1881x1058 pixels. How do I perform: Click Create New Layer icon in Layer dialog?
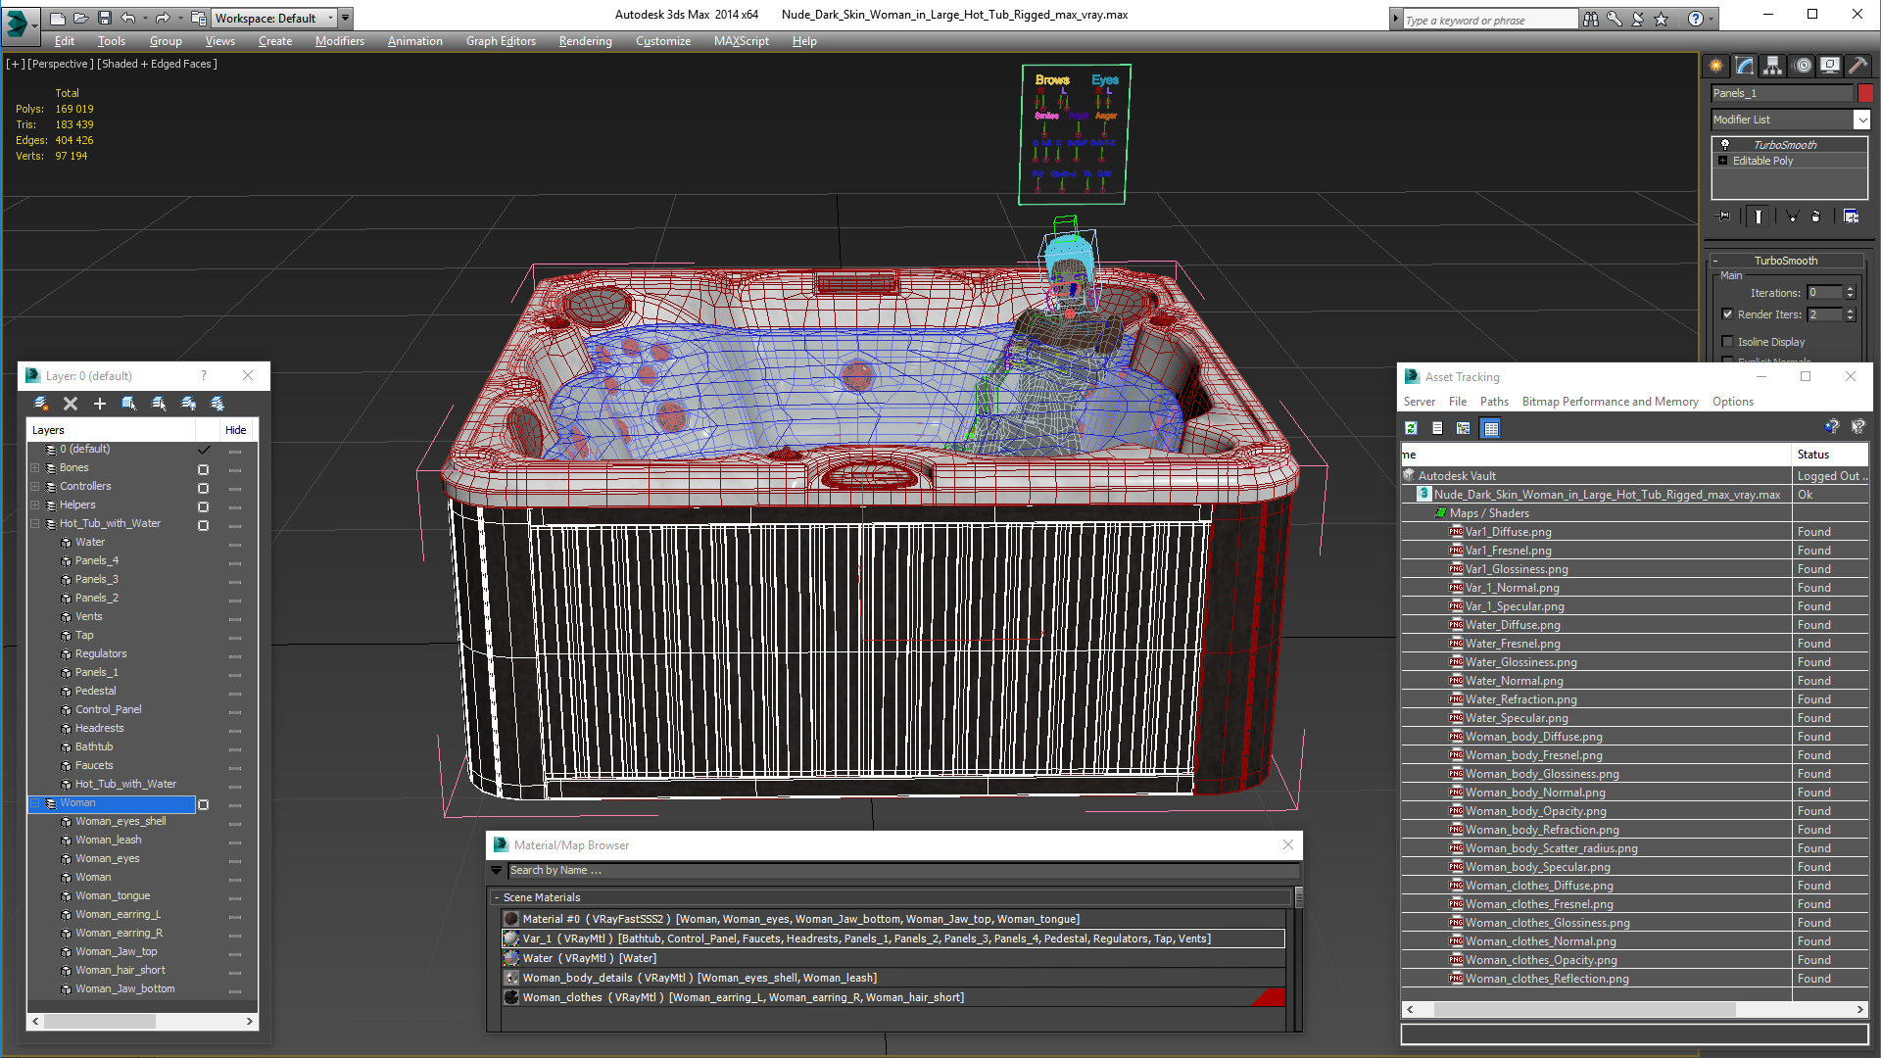tap(41, 404)
